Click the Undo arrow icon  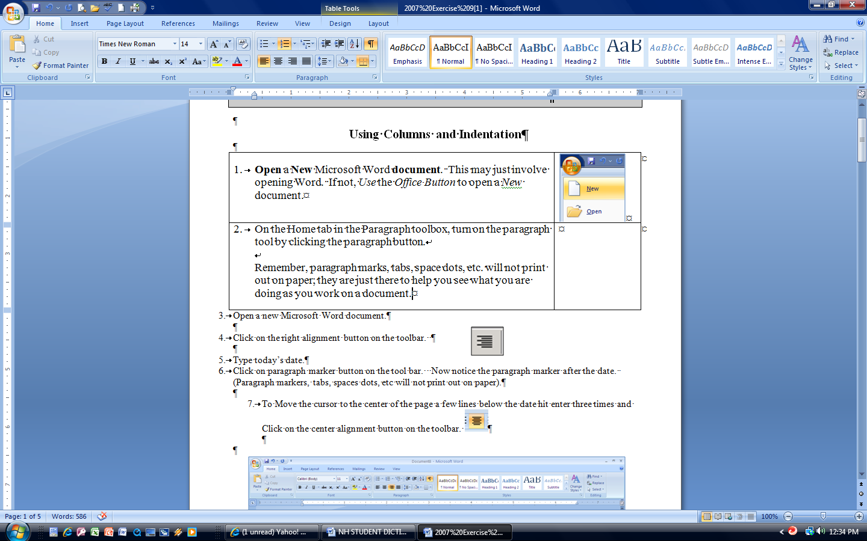(49, 8)
